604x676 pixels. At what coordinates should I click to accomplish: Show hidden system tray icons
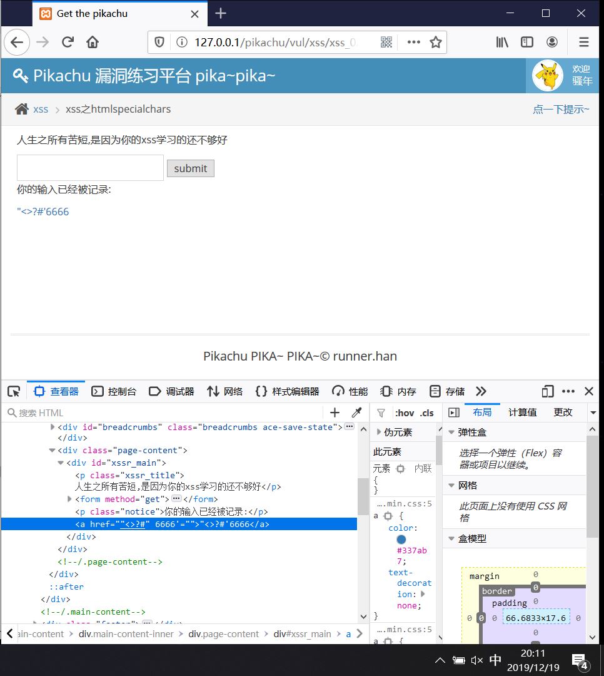[x=440, y=660]
